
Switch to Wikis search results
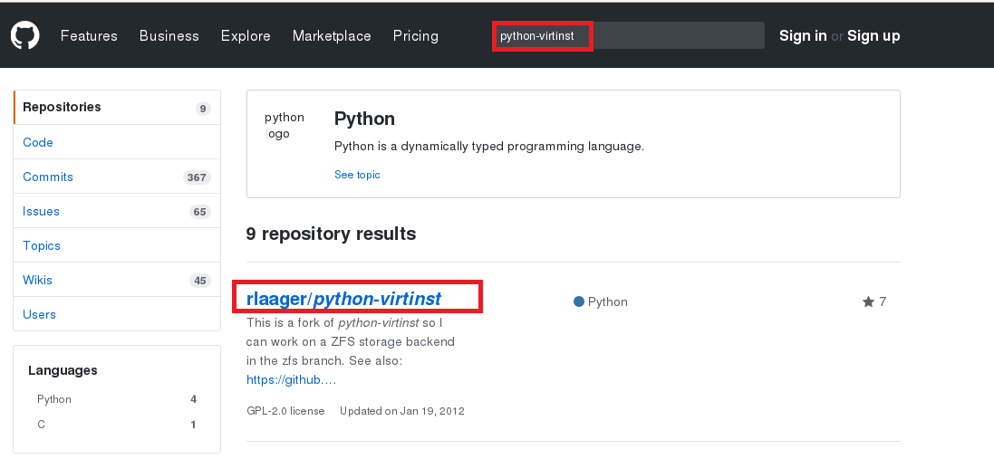point(117,279)
